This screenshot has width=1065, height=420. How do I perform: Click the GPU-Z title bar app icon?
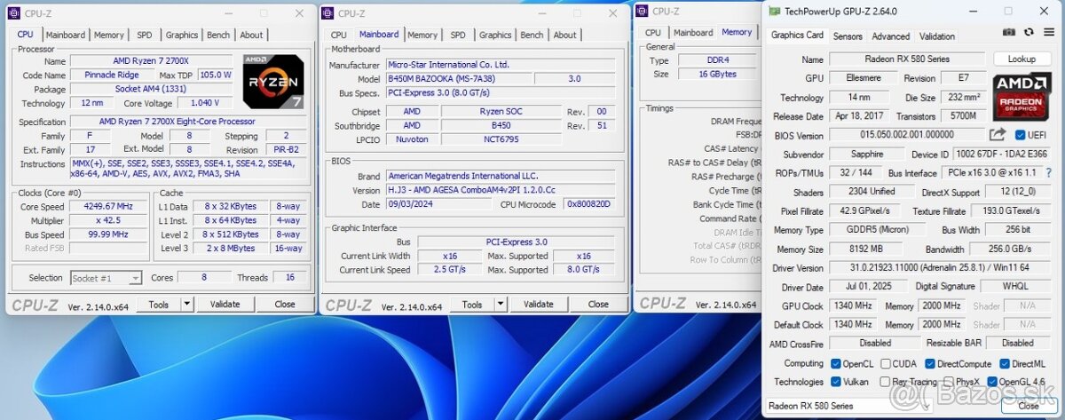pos(775,12)
